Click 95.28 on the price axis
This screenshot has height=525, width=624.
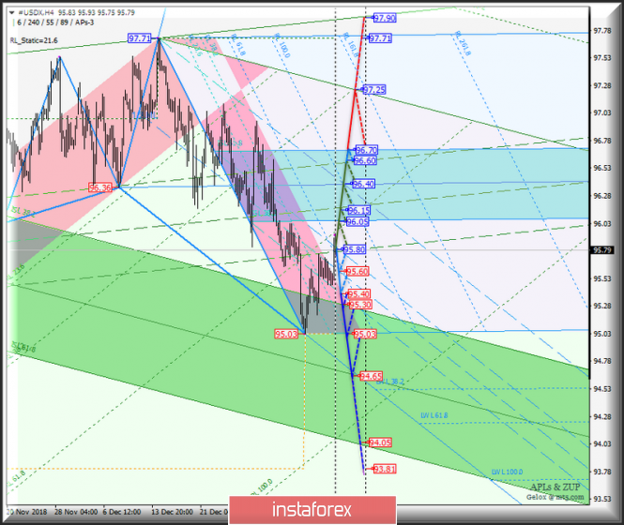coord(602,306)
